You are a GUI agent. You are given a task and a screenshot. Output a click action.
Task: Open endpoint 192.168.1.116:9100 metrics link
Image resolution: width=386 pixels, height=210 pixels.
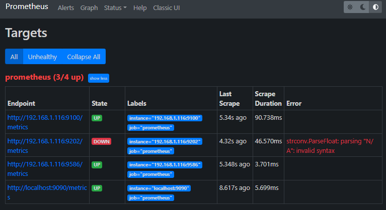pos(45,122)
